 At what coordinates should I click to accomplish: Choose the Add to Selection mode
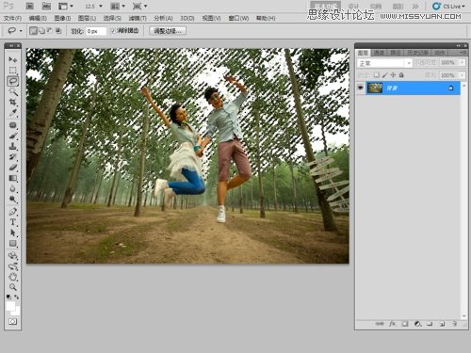(x=41, y=31)
